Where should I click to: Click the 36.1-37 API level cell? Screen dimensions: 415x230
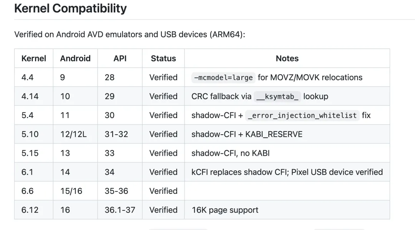120,210
